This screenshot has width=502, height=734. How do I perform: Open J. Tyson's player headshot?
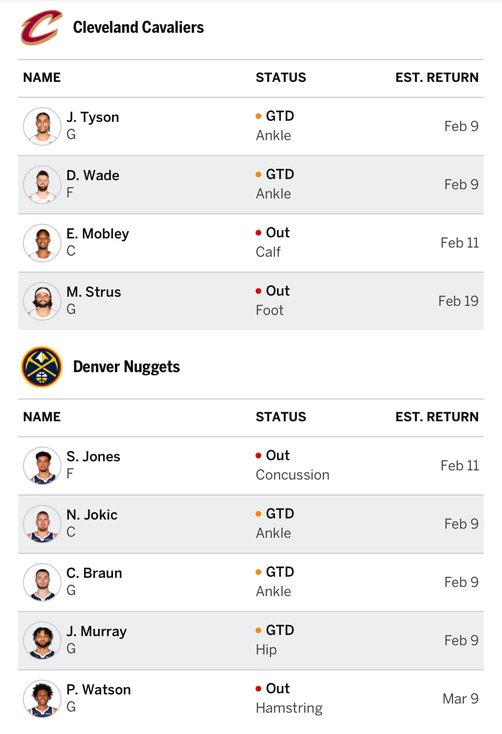[x=42, y=126]
